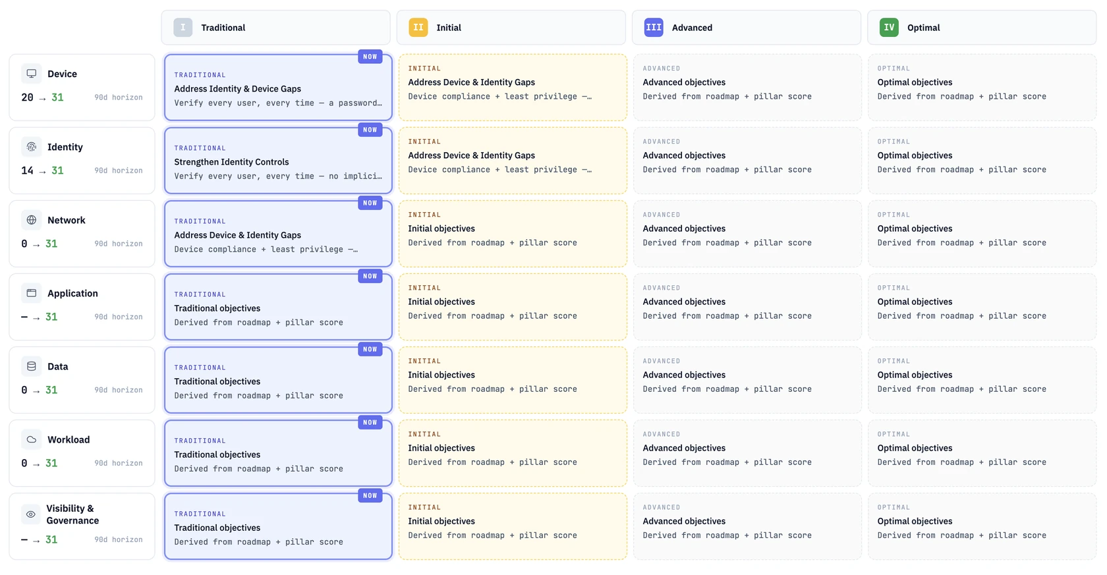Open Network row Traditional Address Device card
The width and height of the screenshot is (1107, 575).
(278, 234)
